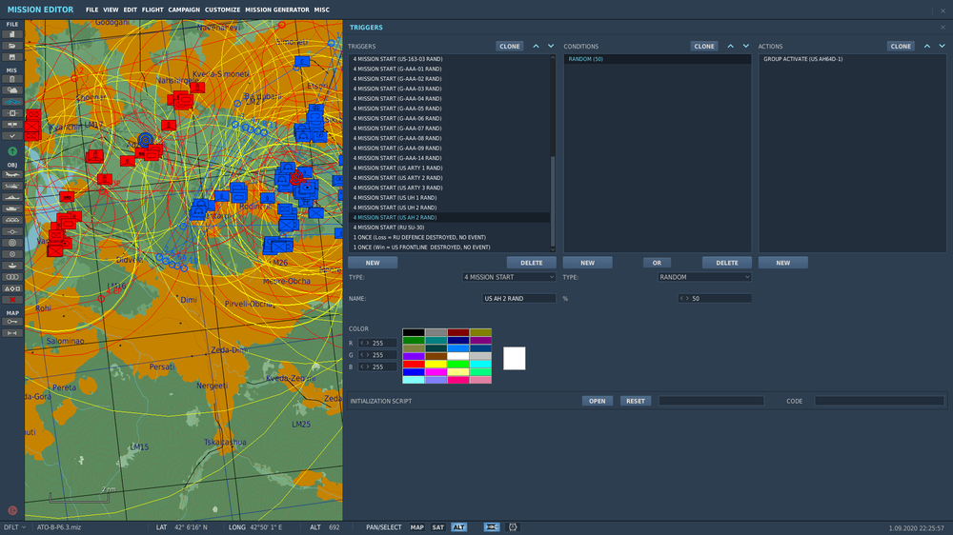The width and height of the screenshot is (953, 535).
Task: Expand the condition TYPE dropdown 'RANDOM'
Action: 703,277
